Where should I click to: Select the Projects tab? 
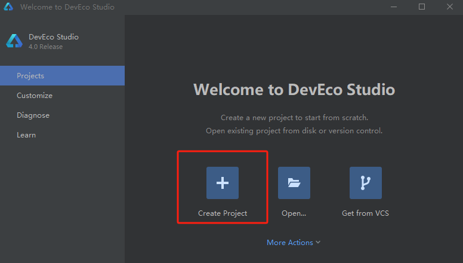click(x=62, y=76)
